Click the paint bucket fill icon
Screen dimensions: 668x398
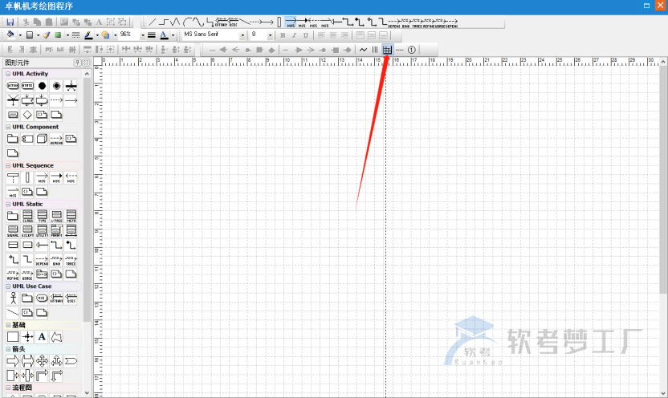click(x=10, y=35)
